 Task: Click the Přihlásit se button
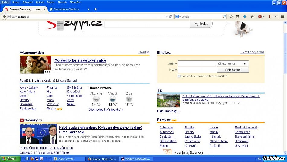click(233, 70)
